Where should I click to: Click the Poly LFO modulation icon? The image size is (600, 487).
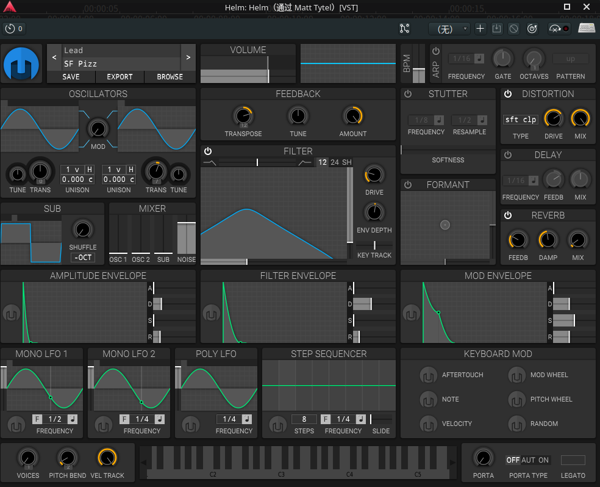point(191,425)
